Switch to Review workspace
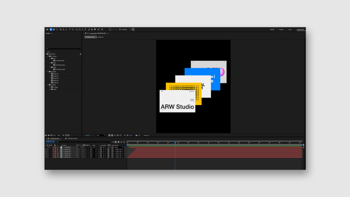This screenshot has height=197, width=350. point(281,30)
